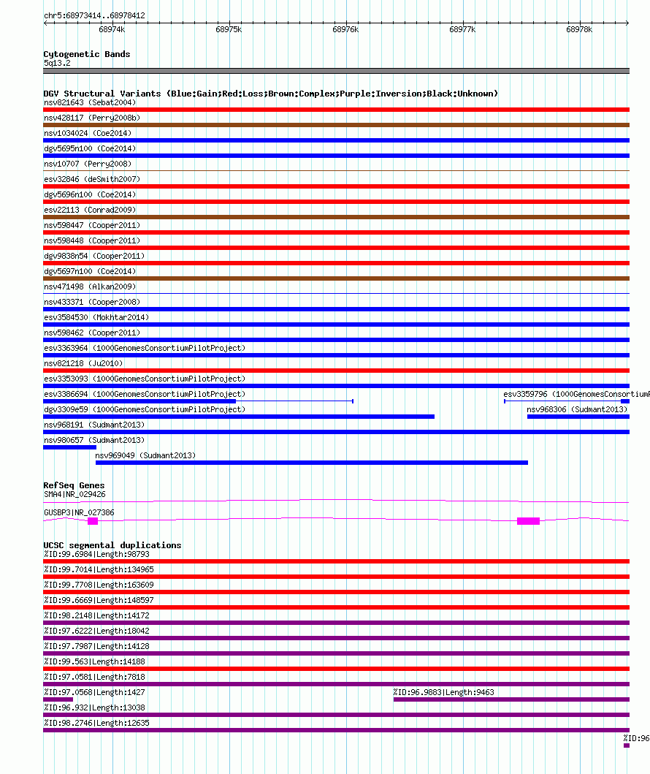Open nsv968191 (Sudmant2013) entry
The height and width of the screenshot is (774, 650).
94,425
